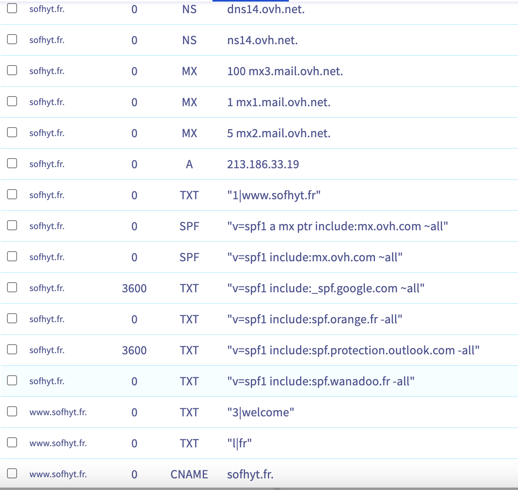This screenshot has width=518, height=490.
Task: Click the CNAME type label
Action: click(x=189, y=474)
